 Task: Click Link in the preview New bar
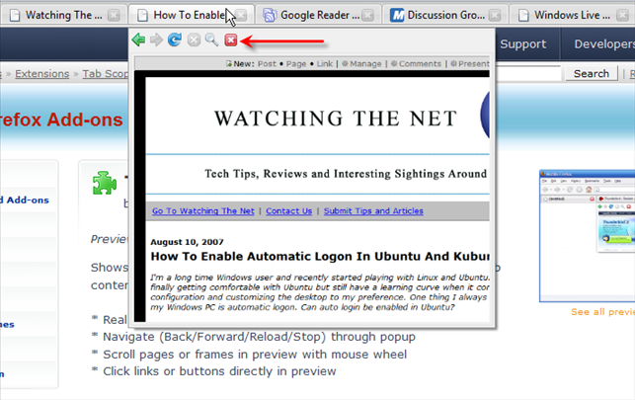pyautogui.click(x=325, y=63)
